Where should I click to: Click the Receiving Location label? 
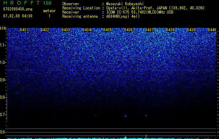click(81, 8)
